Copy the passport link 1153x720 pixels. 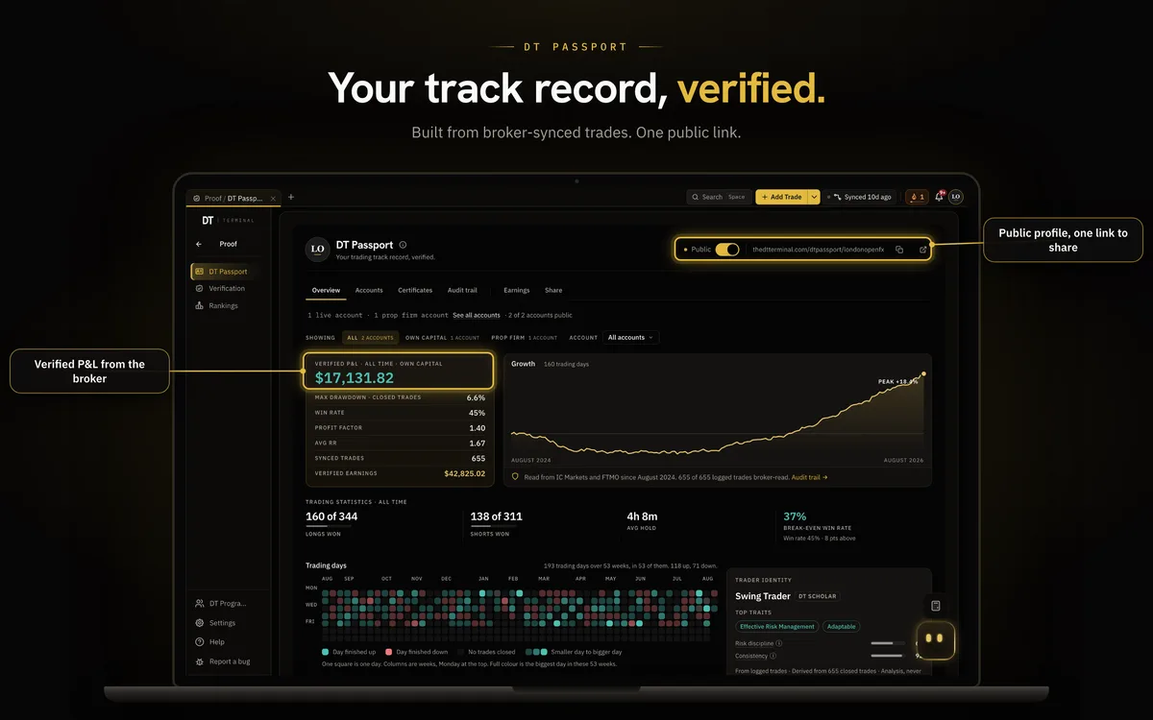(x=899, y=250)
